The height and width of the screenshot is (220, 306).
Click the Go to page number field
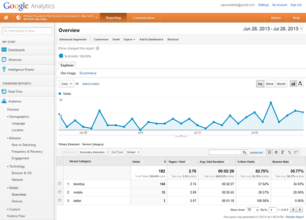[x=272, y=210]
